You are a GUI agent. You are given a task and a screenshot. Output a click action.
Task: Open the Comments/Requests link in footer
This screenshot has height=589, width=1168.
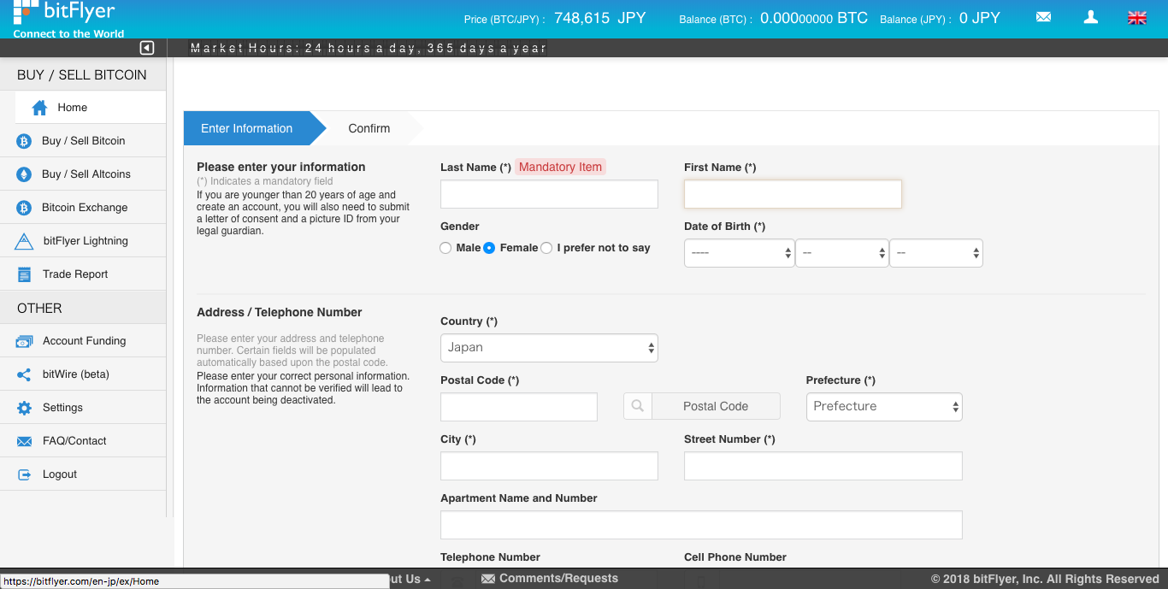click(x=558, y=579)
